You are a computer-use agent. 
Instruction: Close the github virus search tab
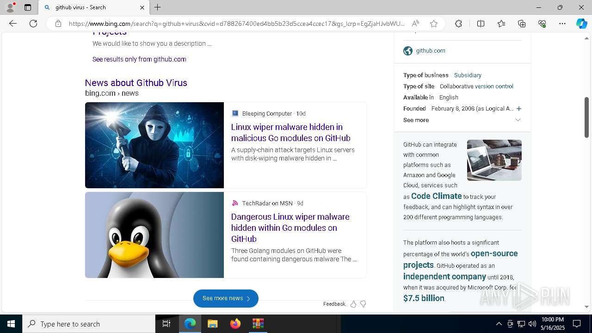pyautogui.click(x=142, y=7)
